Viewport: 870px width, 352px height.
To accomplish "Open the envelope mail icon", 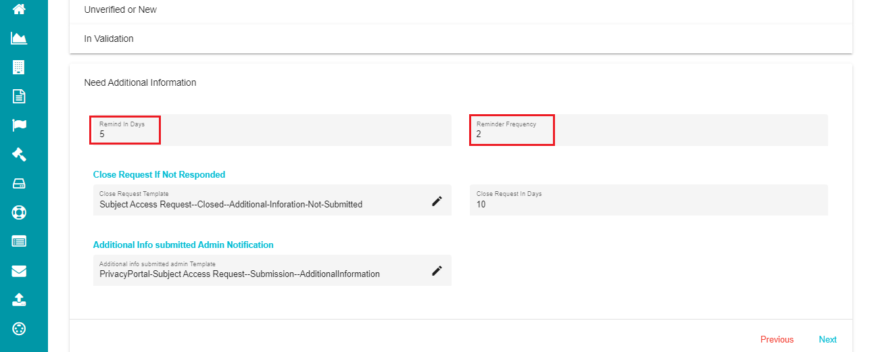I will click(x=19, y=271).
